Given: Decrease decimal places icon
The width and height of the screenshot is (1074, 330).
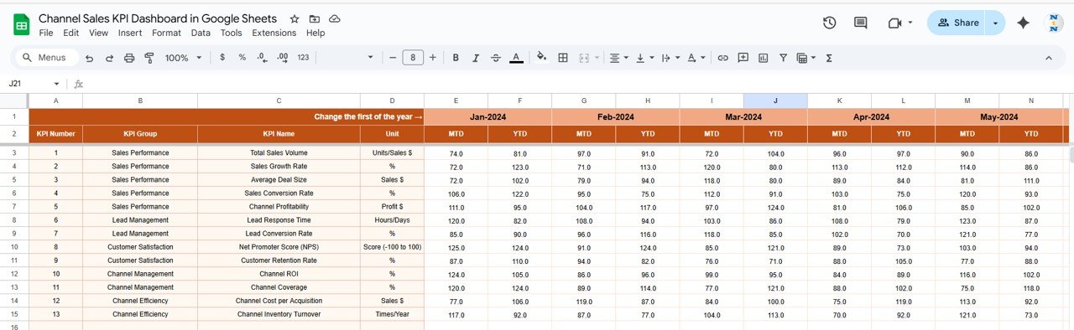Looking at the screenshot, I should coord(262,58).
